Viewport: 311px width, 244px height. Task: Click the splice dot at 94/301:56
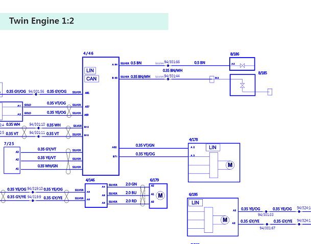click(x=36, y=94)
